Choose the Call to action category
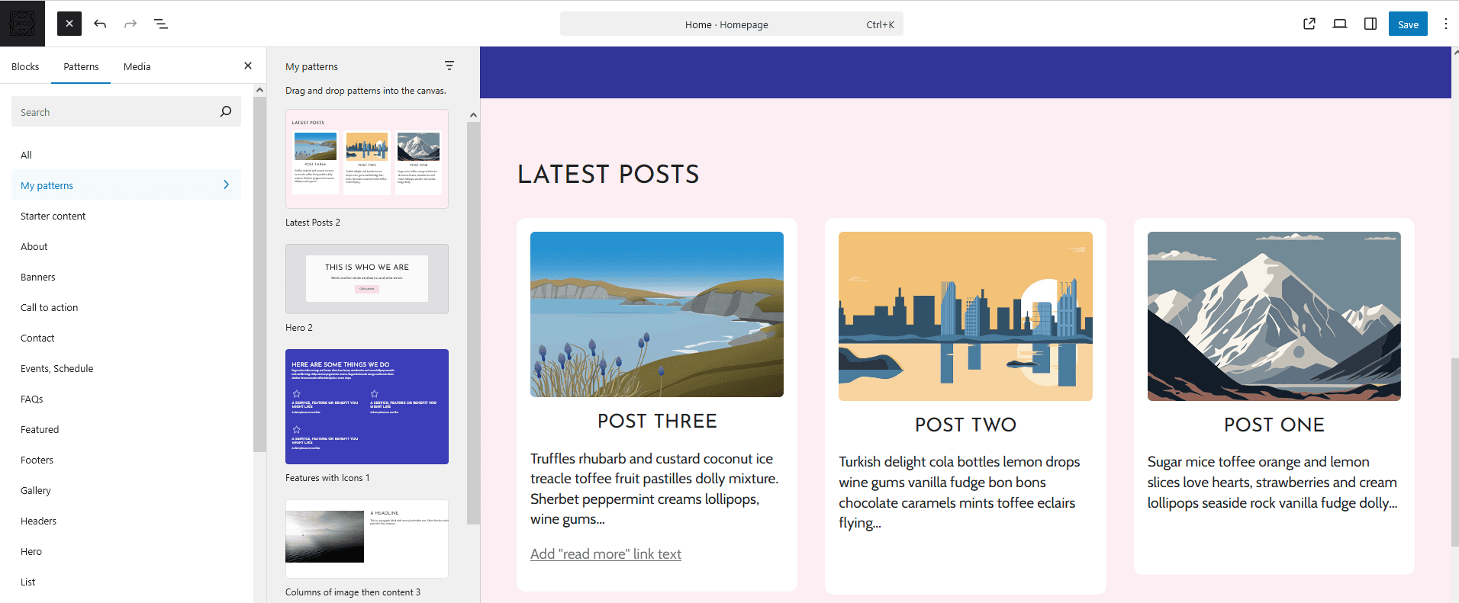Screen dimensions: 1459x603 click(x=50, y=307)
